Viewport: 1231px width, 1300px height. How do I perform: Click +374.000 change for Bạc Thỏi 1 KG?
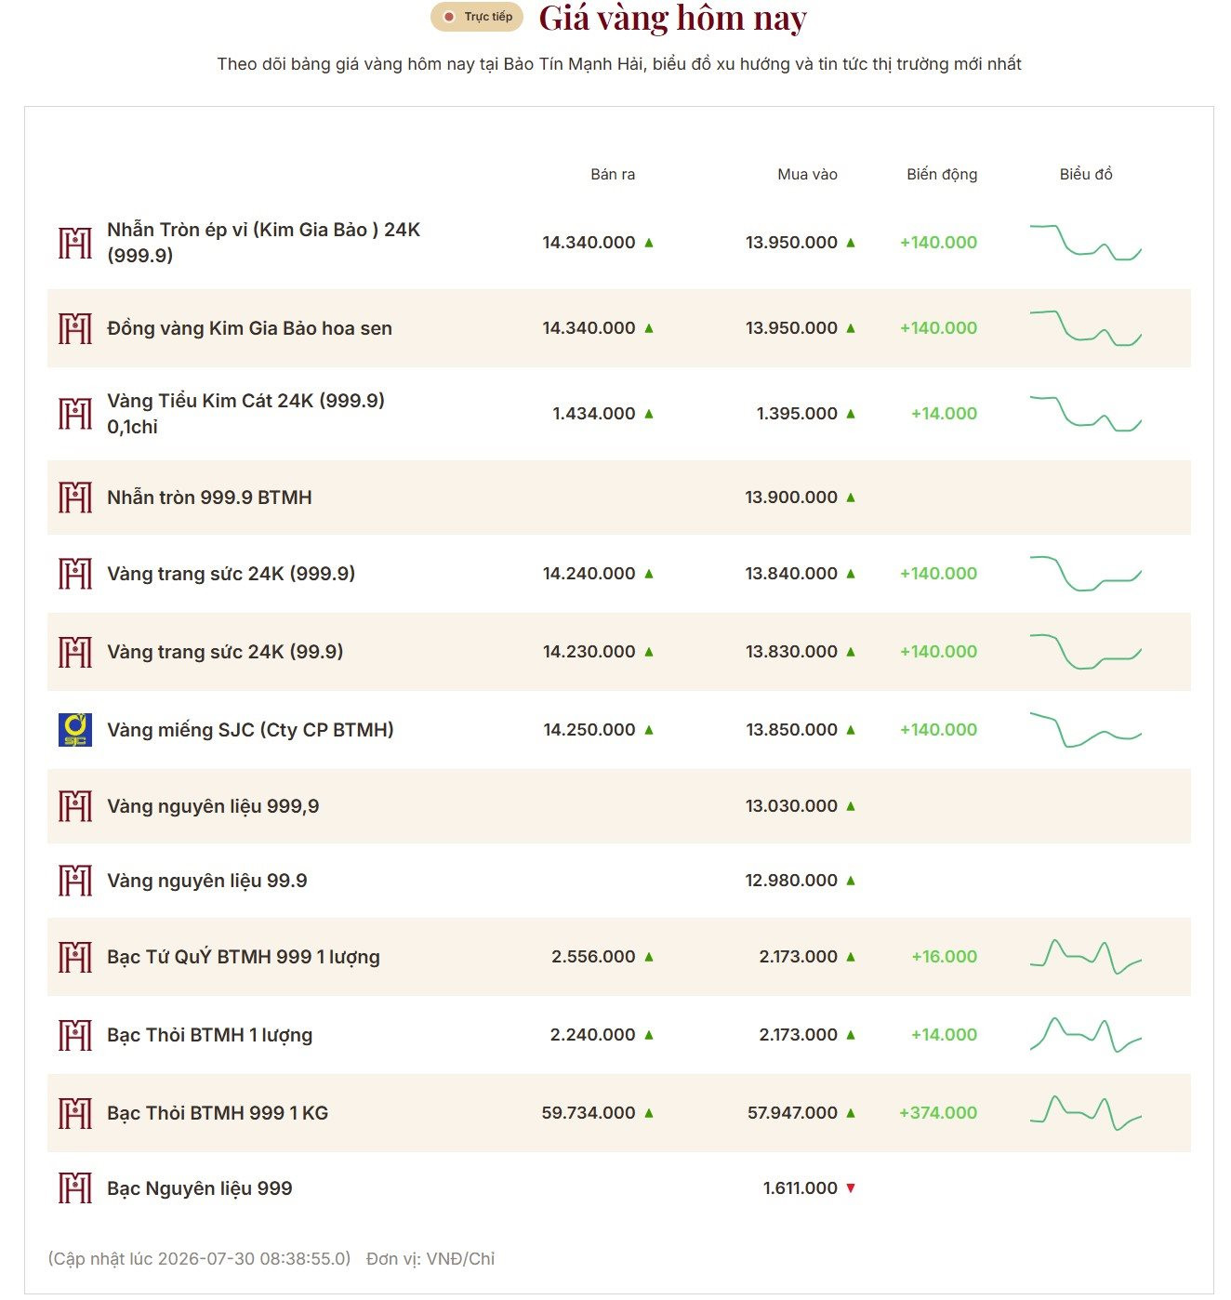click(938, 1113)
